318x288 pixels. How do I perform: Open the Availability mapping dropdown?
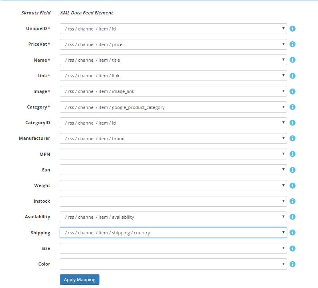pos(173,217)
